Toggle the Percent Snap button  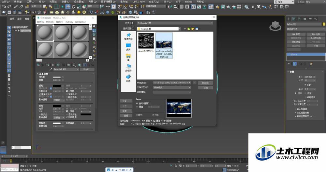point(131,6)
